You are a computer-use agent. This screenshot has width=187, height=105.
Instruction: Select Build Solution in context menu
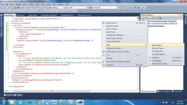(x=125, y=23)
